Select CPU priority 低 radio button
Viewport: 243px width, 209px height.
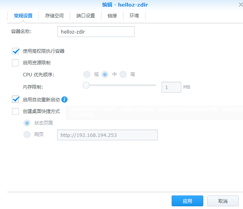[87, 74]
